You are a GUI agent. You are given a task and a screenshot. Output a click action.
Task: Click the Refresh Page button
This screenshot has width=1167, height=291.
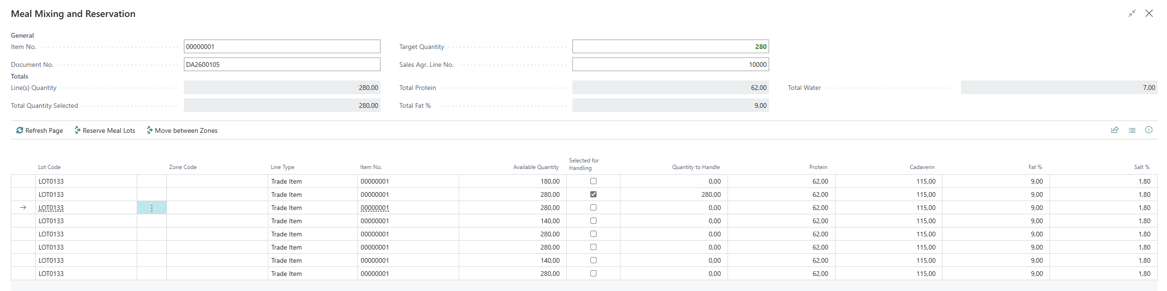coord(40,130)
